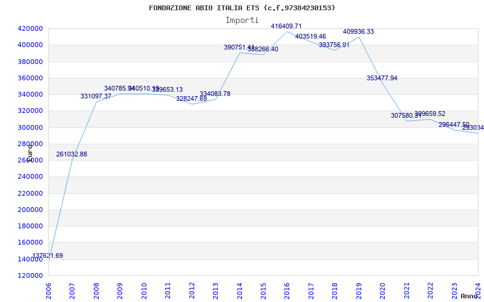Select data label 393756.91
Image resolution: width=484 pixels, height=302 pixels.
(x=334, y=45)
